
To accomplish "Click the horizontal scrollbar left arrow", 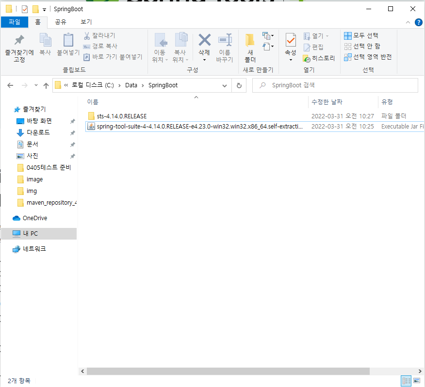I will (x=82, y=371).
